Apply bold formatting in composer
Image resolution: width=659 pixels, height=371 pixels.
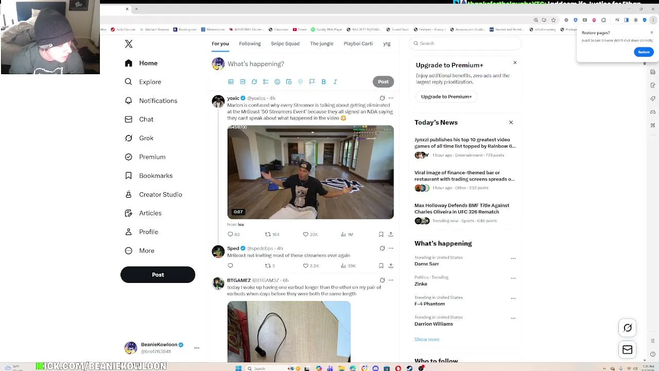click(323, 82)
